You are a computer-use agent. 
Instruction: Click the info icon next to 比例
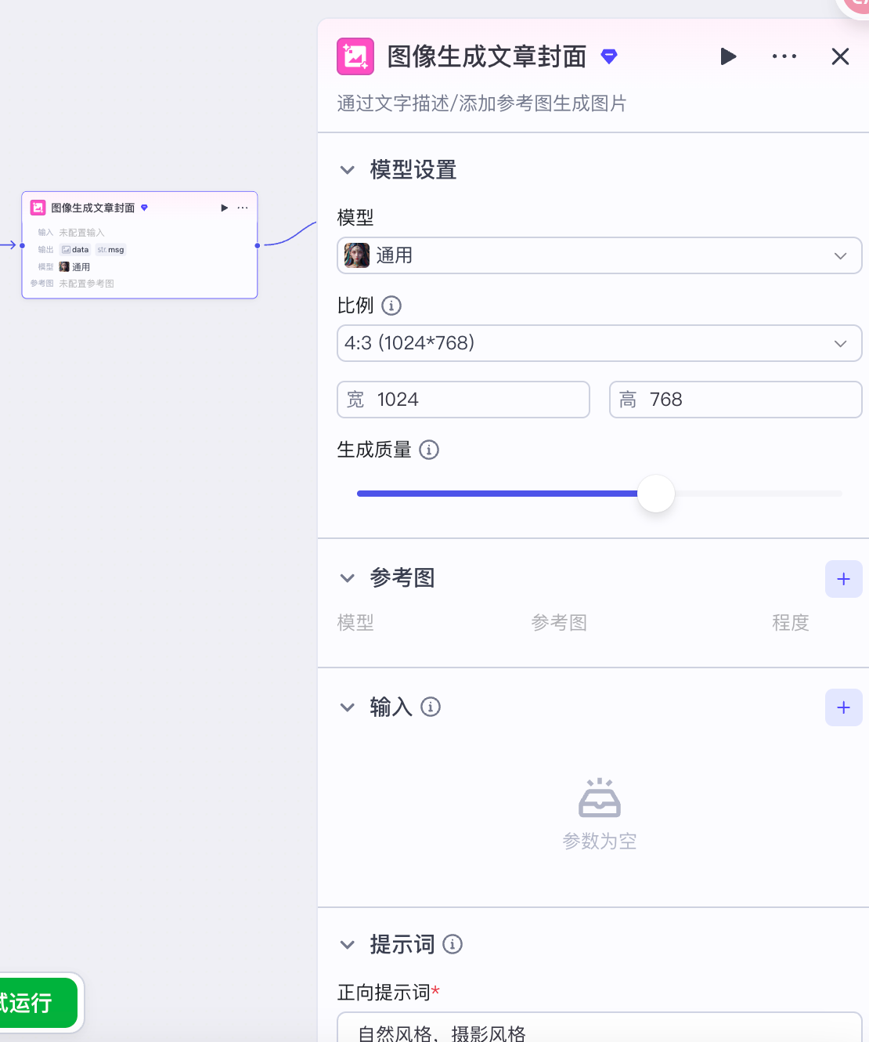click(391, 306)
